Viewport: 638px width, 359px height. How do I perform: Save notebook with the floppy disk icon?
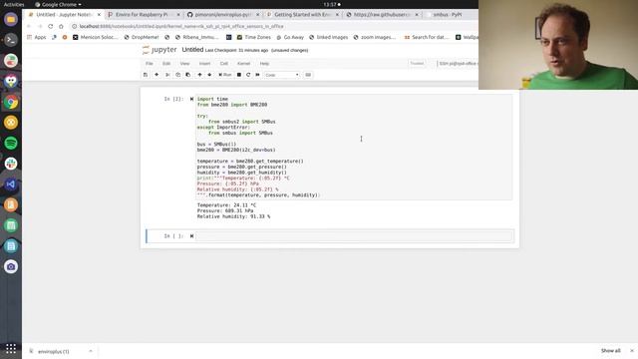click(x=146, y=75)
